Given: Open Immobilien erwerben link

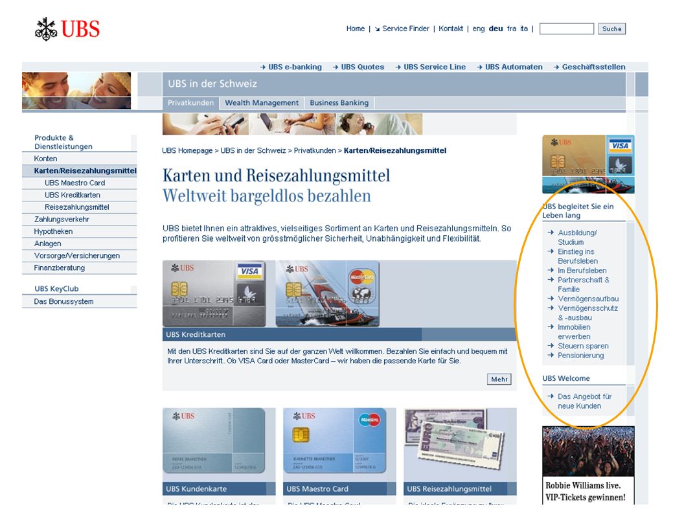Looking at the screenshot, I should click(574, 332).
